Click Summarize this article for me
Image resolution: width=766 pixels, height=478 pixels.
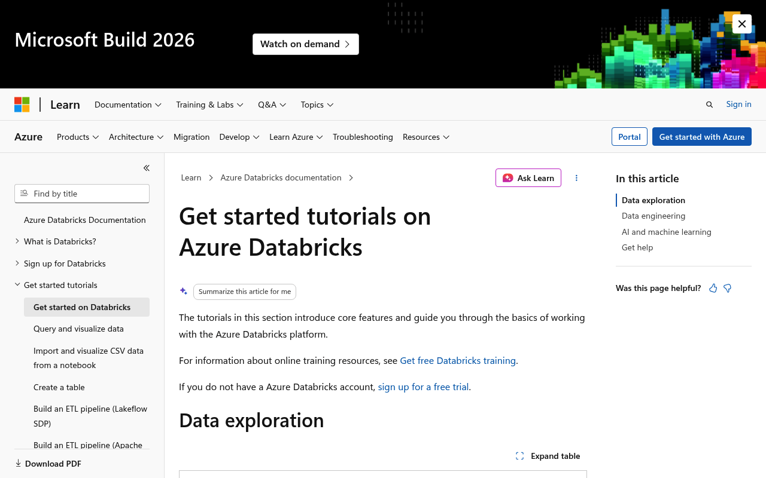(245, 292)
